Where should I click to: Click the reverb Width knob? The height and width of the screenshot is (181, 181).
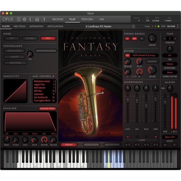[x=139, y=61]
